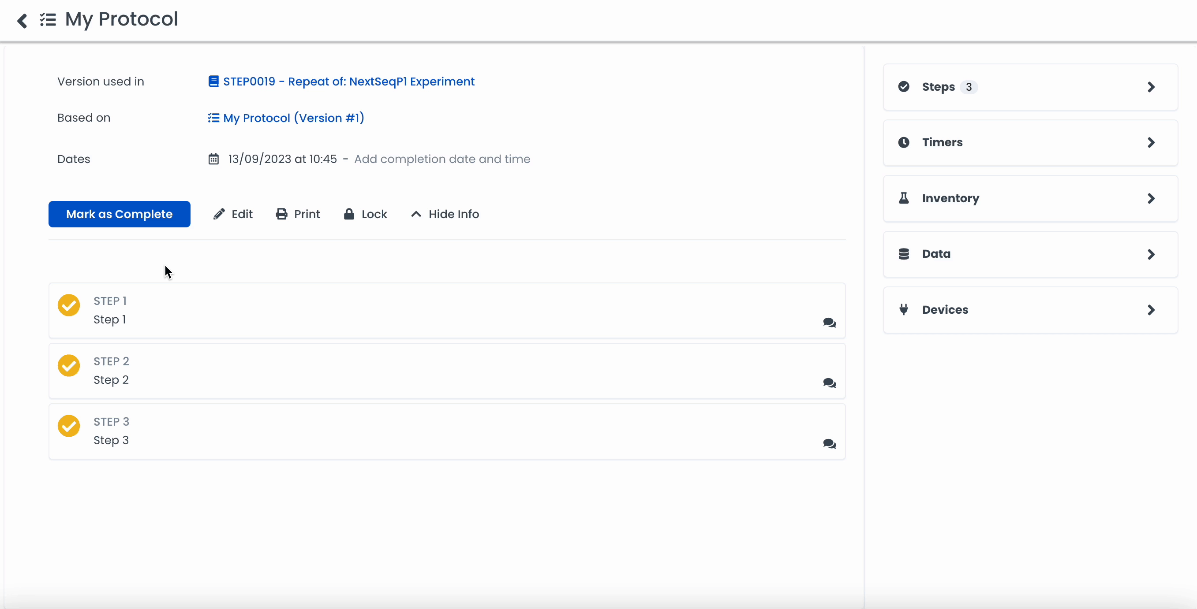Image resolution: width=1197 pixels, height=609 pixels.
Task: Click Add completion date and time
Action: coord(442,159)
